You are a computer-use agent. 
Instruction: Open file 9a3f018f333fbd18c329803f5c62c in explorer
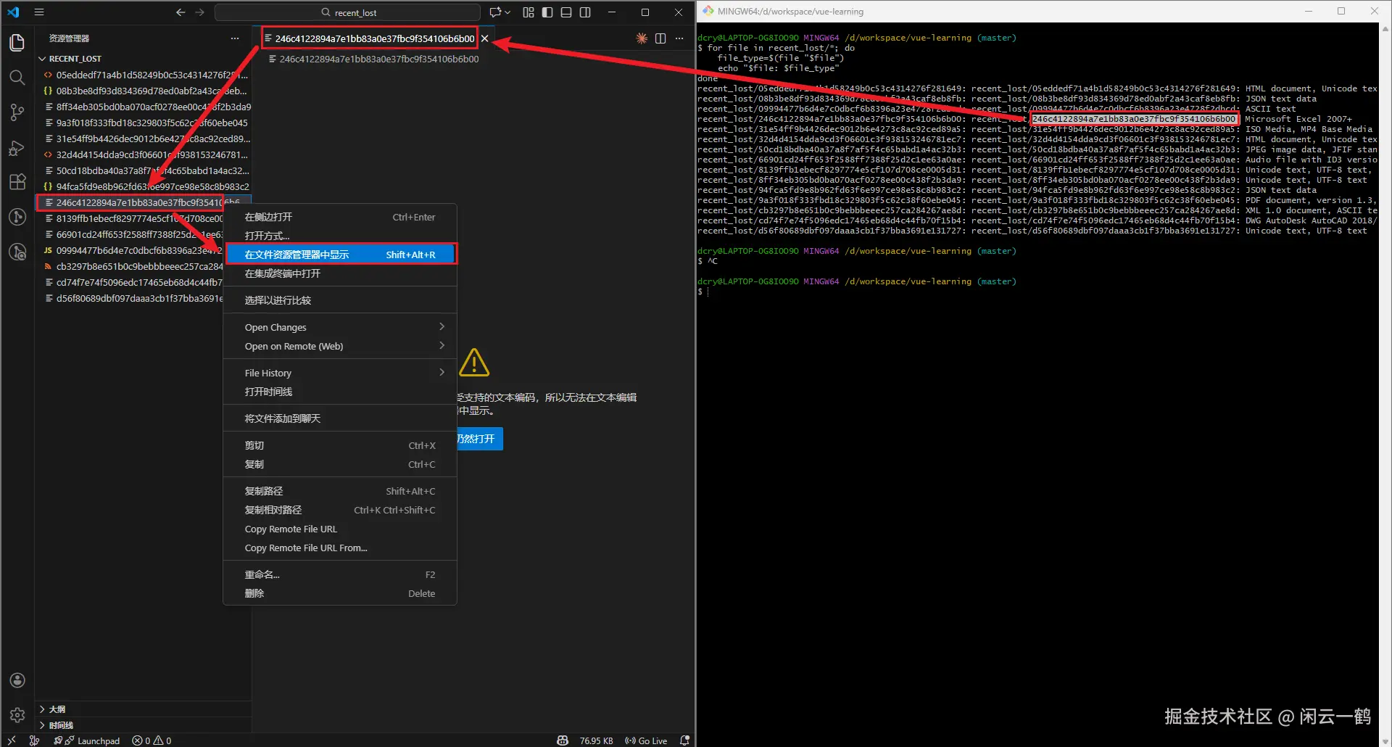click(144, 123)
